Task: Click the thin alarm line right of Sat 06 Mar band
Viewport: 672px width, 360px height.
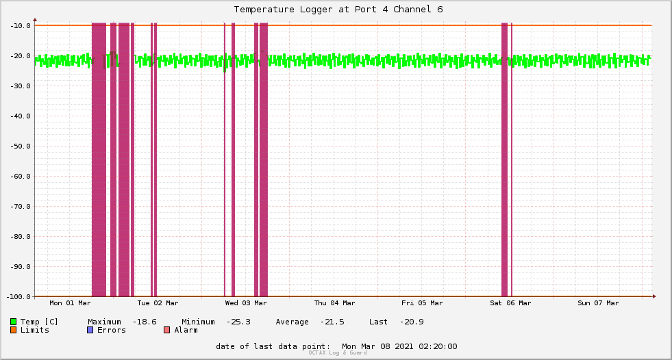Action: point(512,159)
